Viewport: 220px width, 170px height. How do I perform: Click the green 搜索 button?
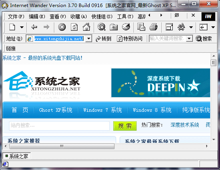[x=125, y=126]
